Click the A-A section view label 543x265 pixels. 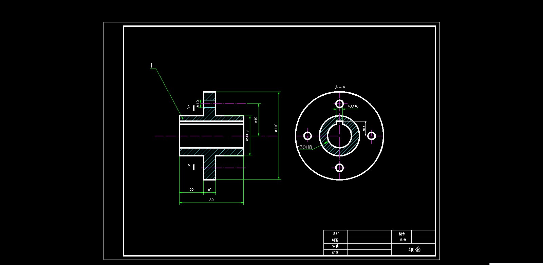pyautogui.click(x=340, y=87)
